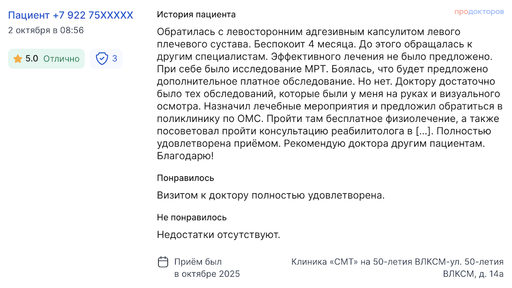The width and height of the screenshot is (512, 288).
Task: Open patient profile +7 922 75XXXXX
Action: (70, 15)
